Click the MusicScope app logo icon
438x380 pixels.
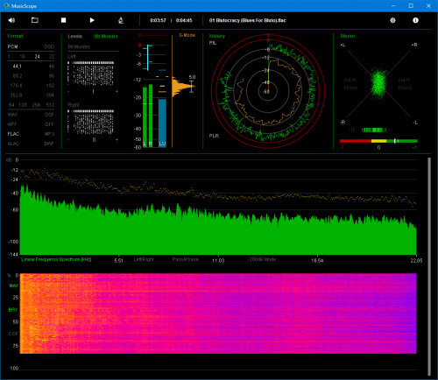(x=6, y=6)
